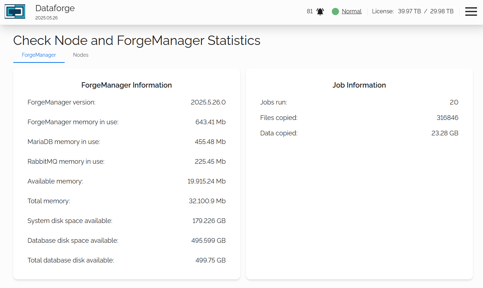
Task: Open the notifications bell icon
Action: (x=320, y=11)
